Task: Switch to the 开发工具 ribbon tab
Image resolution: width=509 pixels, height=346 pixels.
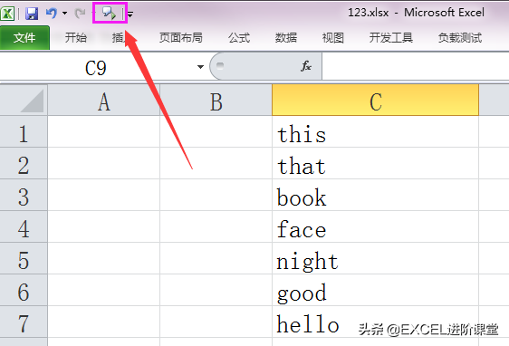Action: point(391,38)
